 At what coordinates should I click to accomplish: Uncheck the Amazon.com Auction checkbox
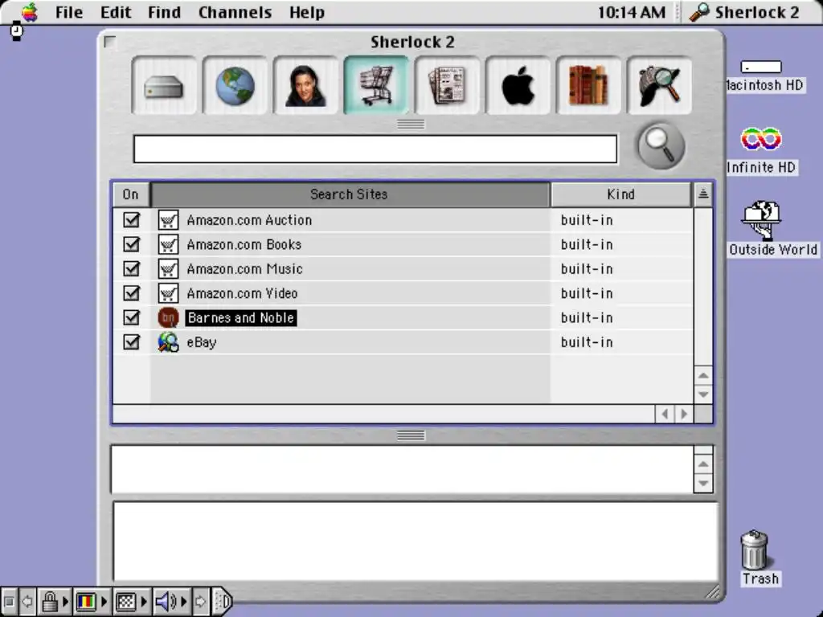point(131,220)
